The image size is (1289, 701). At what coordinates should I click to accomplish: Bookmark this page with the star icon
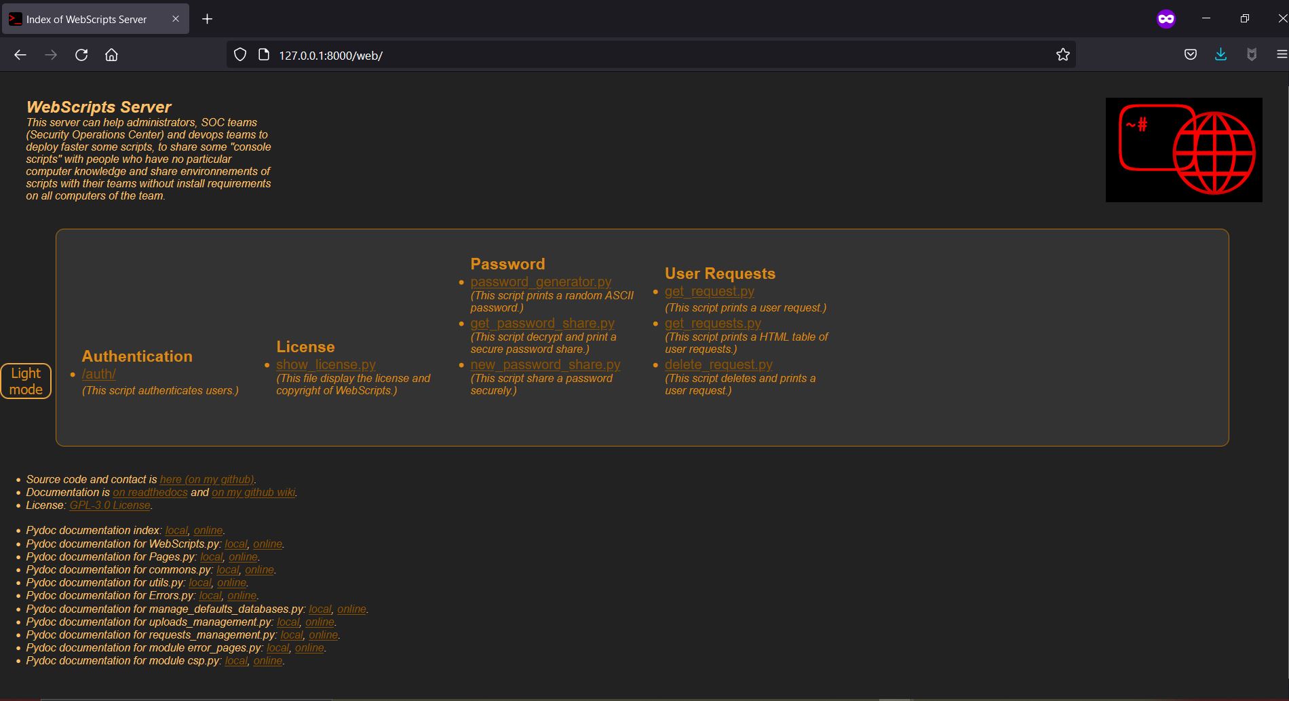pyautogui.click(x=1063, y=54)
